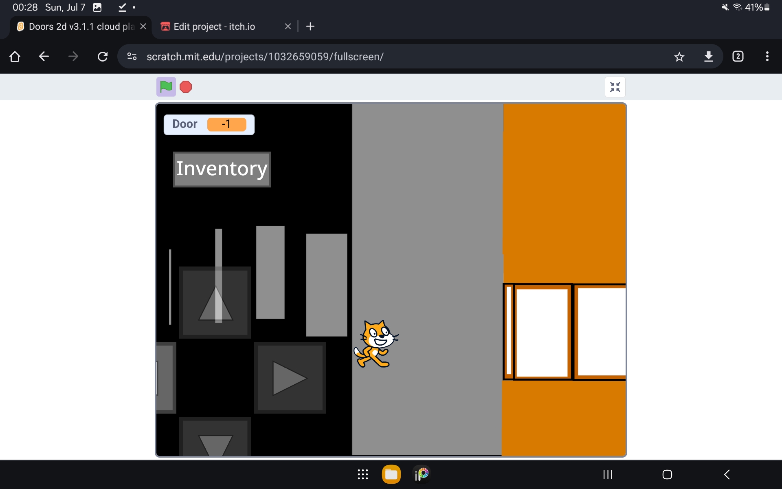Tap the up arrow game control
Viewport: 782px width, 489px height.
click(215, 302)
